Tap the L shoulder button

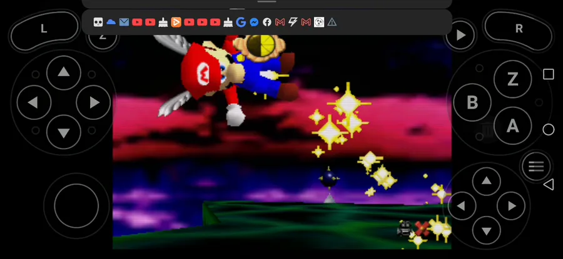click(44, 30)
